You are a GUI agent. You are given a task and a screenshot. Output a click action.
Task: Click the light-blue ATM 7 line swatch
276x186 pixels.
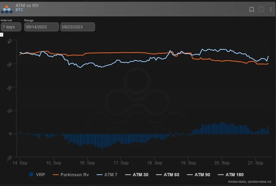click(100, 175)
